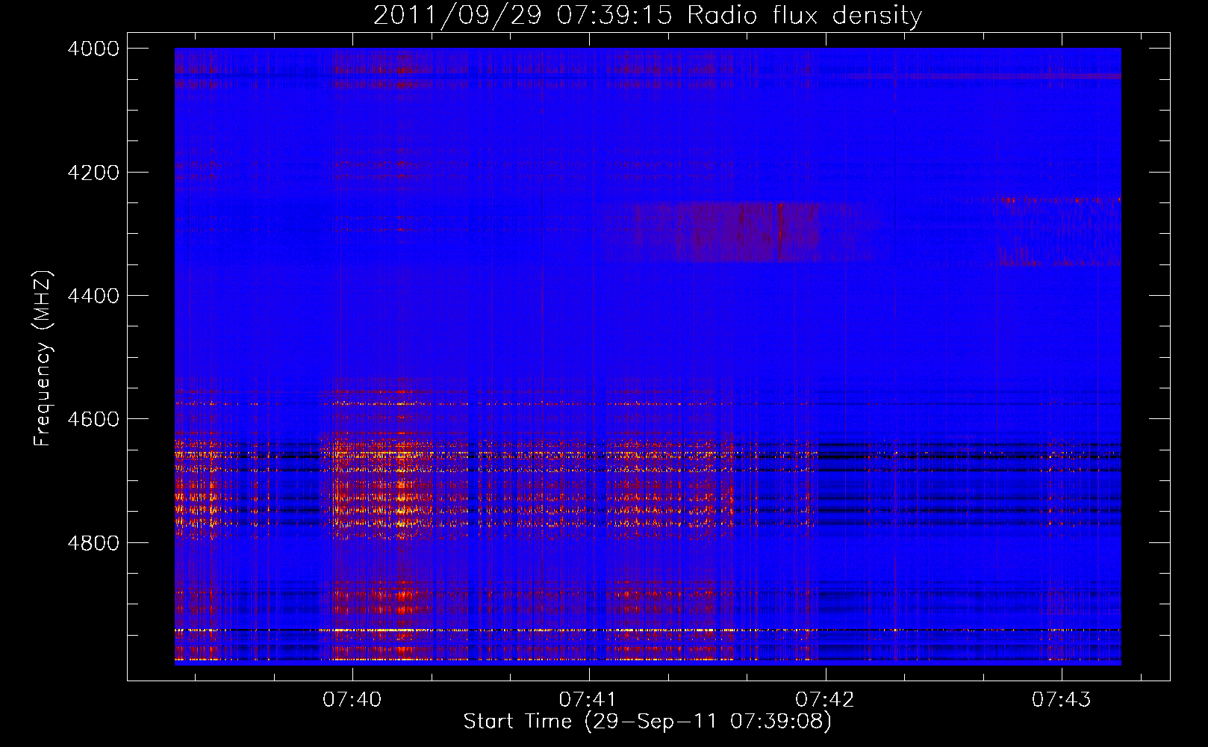Click the 'Frequency (MHZ)' axis title
Viewport: 1208px width, 747px height.
click(43, 358)
